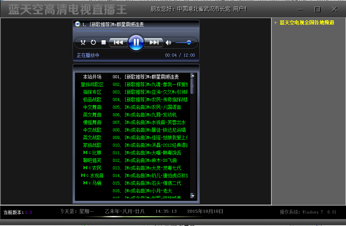Image resolution: width=346 pixels, height=226 pixels.
Task: Maximize the application window
Action: click(x=317, y=9)
